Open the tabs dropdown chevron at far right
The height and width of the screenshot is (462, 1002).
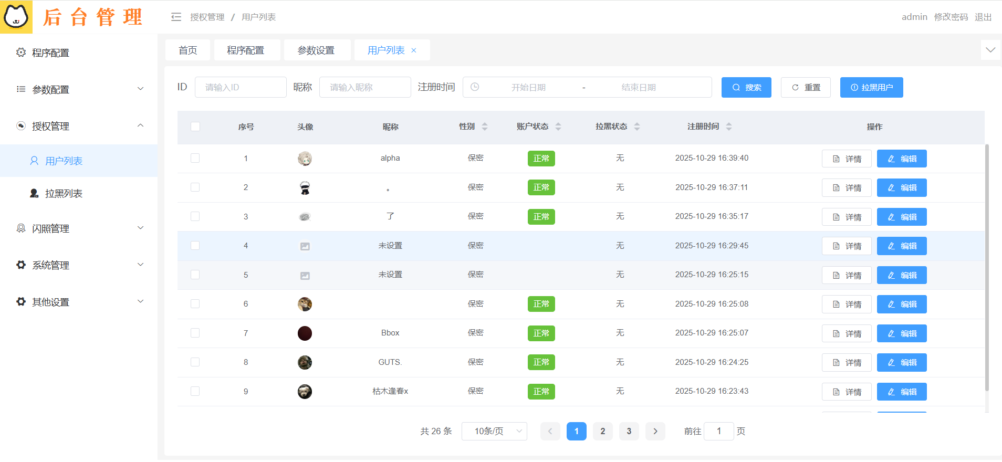point(990,50)
